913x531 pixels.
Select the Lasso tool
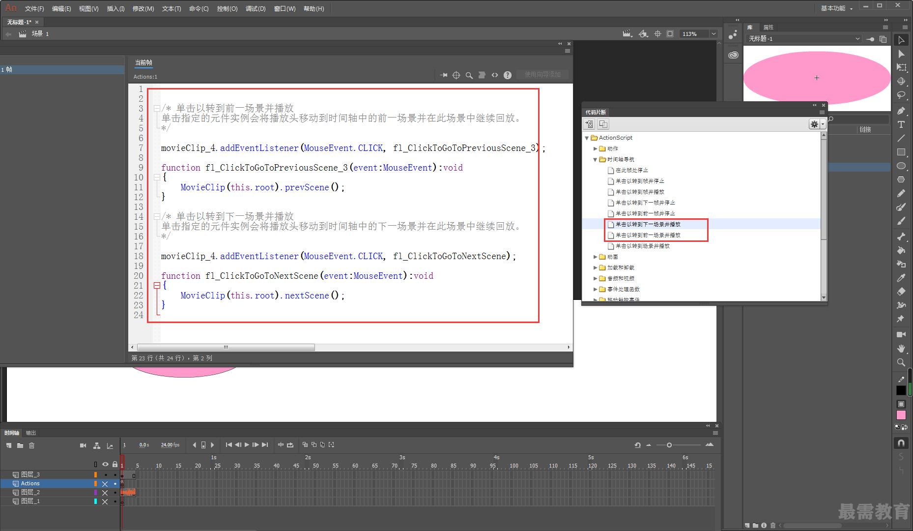pyautogui.click(x=901, y=95)
